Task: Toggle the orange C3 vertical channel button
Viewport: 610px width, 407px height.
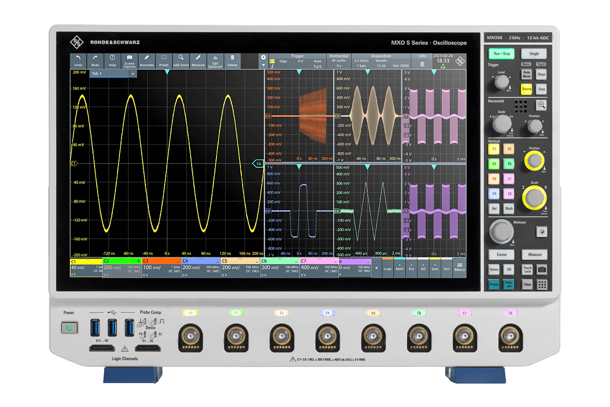Action: point(494,179)
